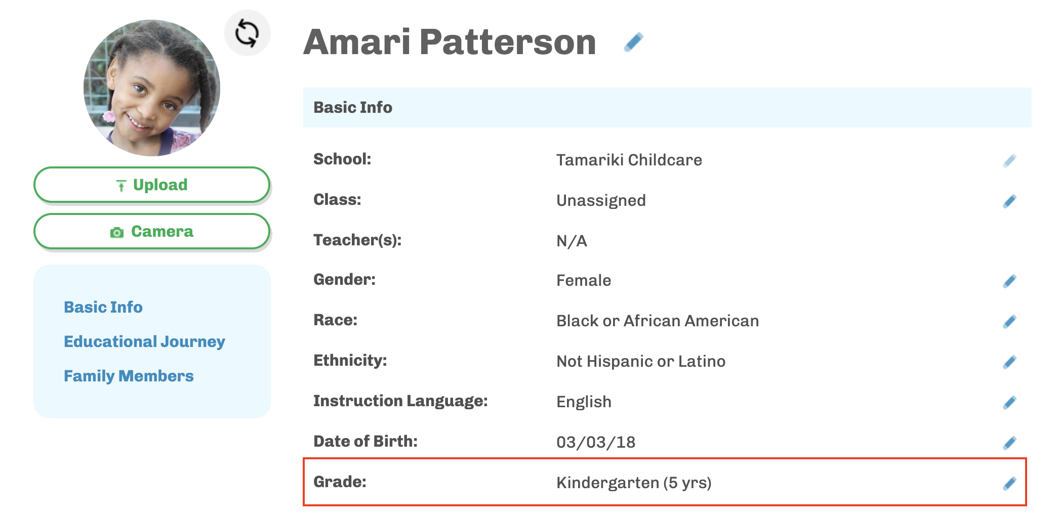Go to Basic Info sidebar link

click(x=103, y=307)
